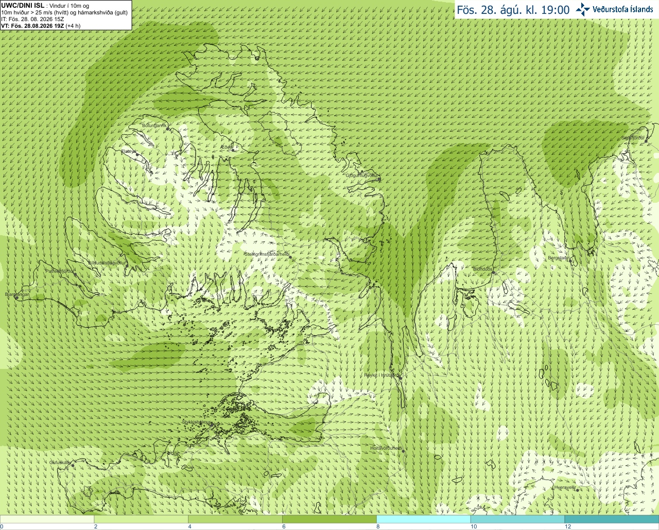Click the Bjargtangar station marker
Image resolution: width=659 pixels, height=530 pixels.
pyautogui.click(x=16, y=298)
